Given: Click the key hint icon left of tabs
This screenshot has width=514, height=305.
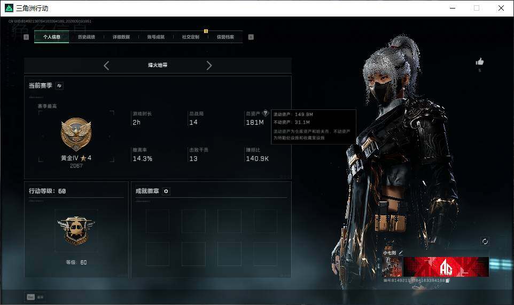Looking at the screenshot, I should coord(26,37).
